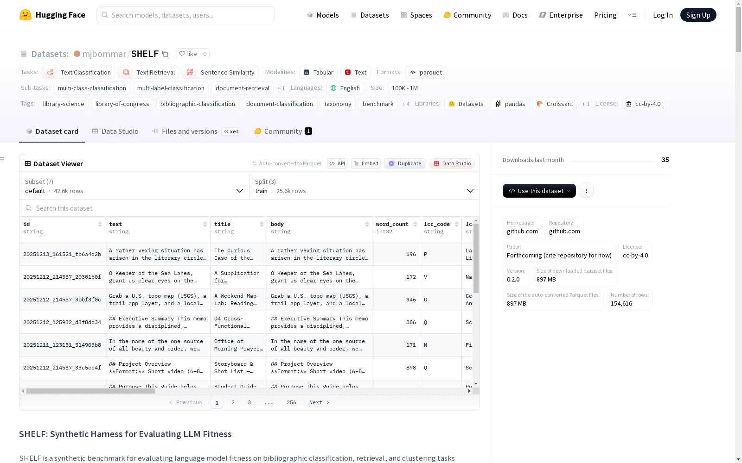Open three-dot options menu beside Use this dataset
The width and height of the screenshot is (742, 463).
pos(587,191)
